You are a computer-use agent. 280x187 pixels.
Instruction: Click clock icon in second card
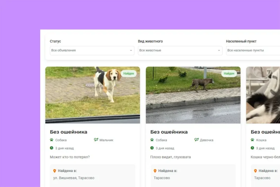152,148
